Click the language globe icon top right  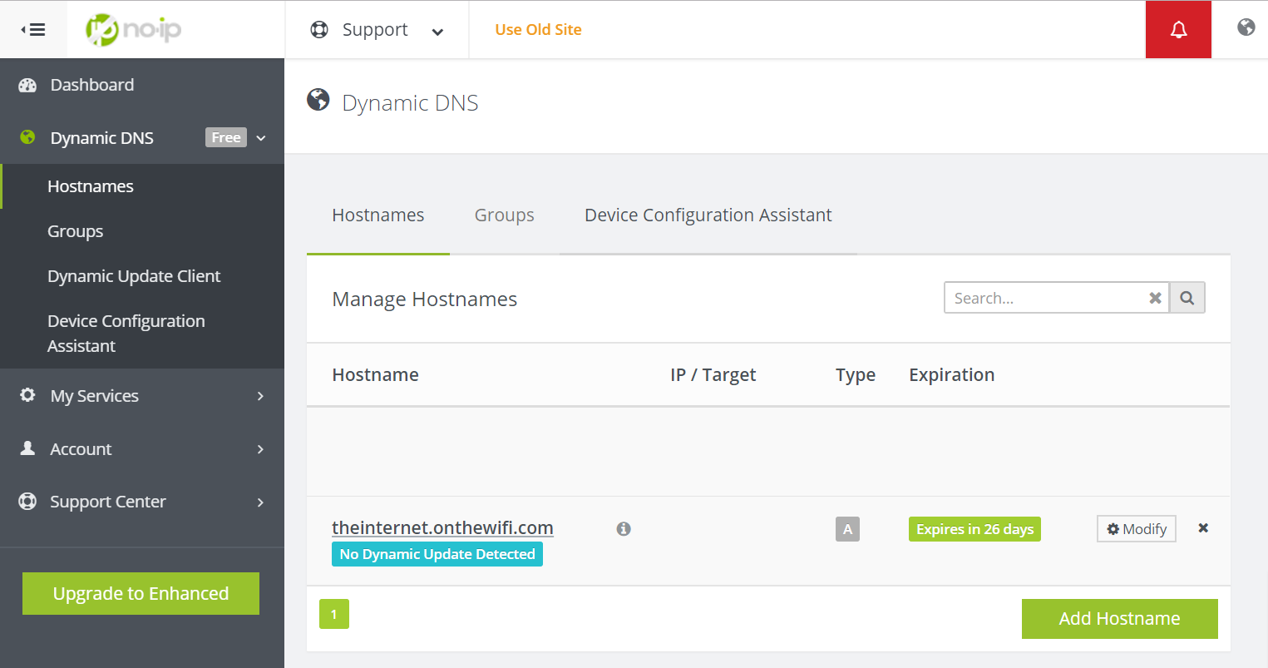1246,27
